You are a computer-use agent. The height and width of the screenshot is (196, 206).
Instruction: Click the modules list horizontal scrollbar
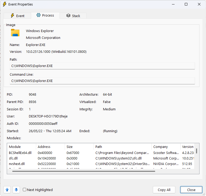coord(84,171)
